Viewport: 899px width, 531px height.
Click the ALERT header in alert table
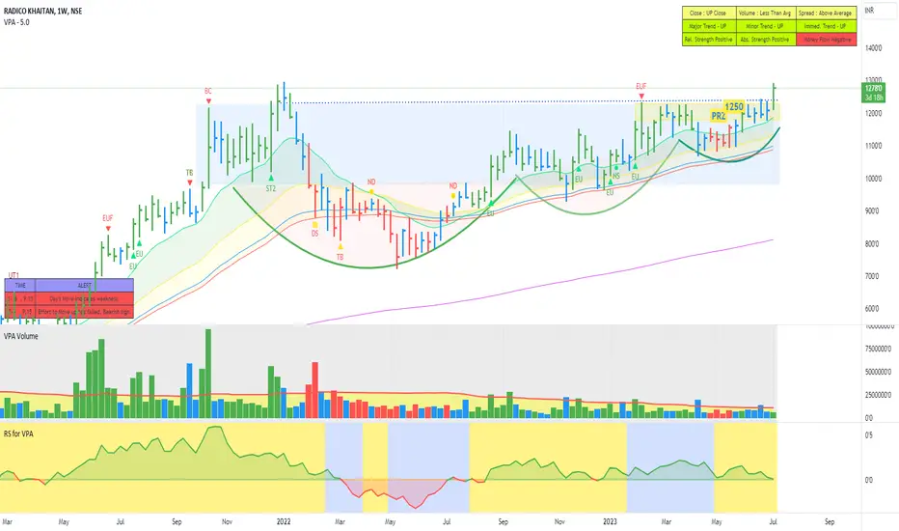(x=84, y=286)
